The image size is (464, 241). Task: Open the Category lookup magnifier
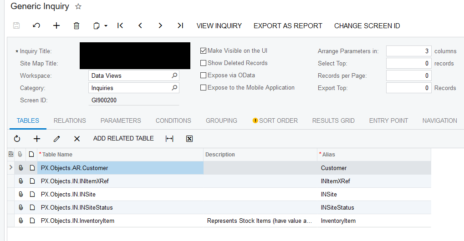click(174, 88)
